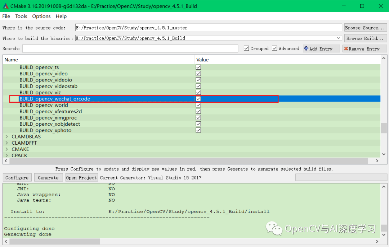Toggle the Grouped checkbox

point(246,48)
